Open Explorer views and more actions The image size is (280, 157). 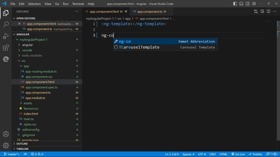coord(77,11)
